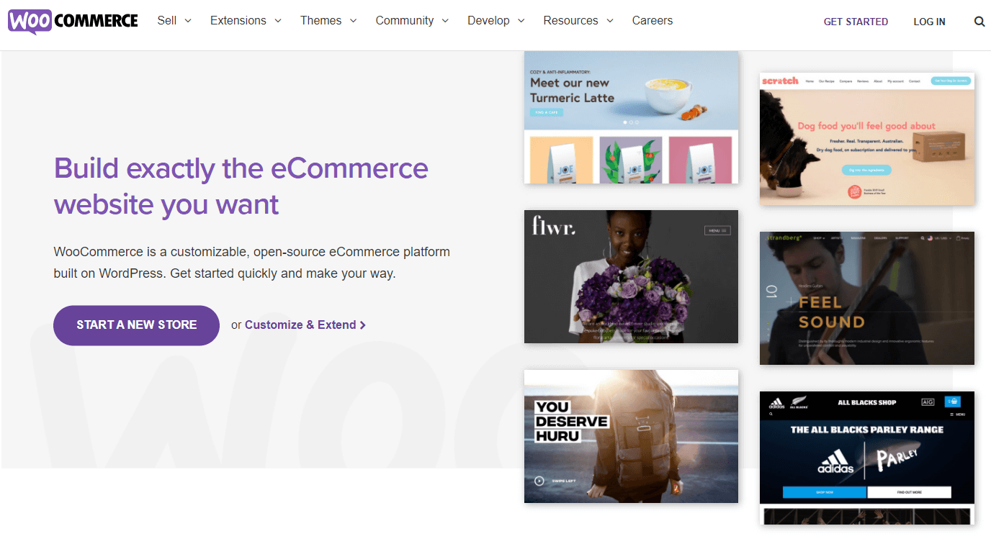Expand the Sell dropdown chevron
991x544 pixels.
(188, 21)
